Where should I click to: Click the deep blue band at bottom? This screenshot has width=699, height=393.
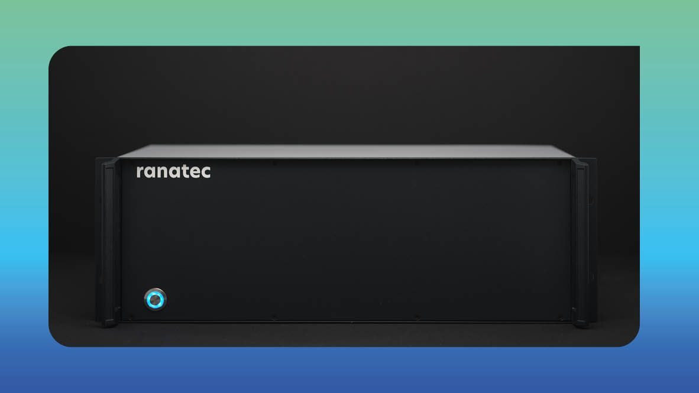point(350,370)
